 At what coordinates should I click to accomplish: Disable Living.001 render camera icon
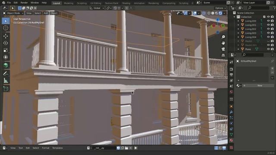point(272,25)
